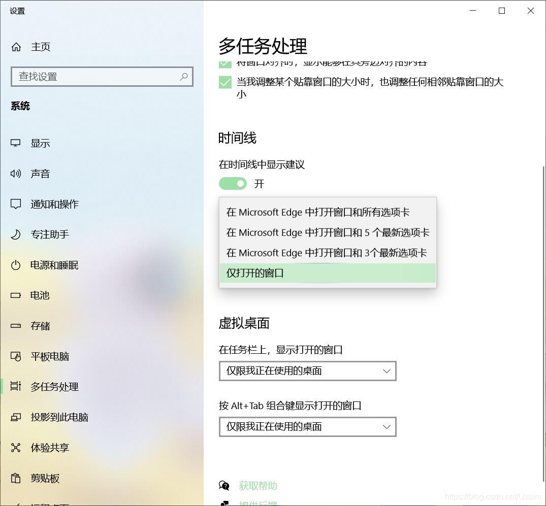546x506 pixels.
Task: Choose 在 Microsoft Edge 中打开窗口和所有选项卡
Action: click(x=328, y=212)
